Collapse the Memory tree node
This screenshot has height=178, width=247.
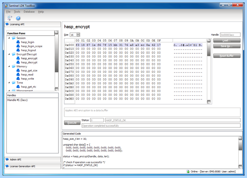(9, 66)
